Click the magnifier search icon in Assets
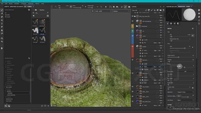This screenshot has width=201, height=113. pos(33,13)
